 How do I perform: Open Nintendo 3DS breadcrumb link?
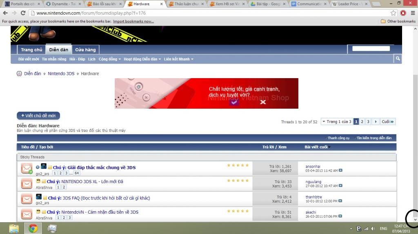pyautogui.click(x=61, y=73)
